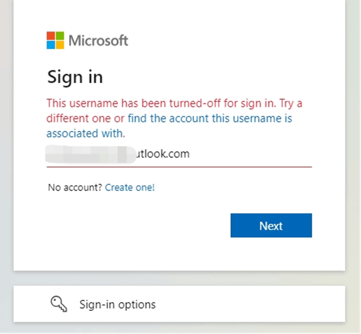Place cursor in the 'outlook.com' text

[162, 154]
